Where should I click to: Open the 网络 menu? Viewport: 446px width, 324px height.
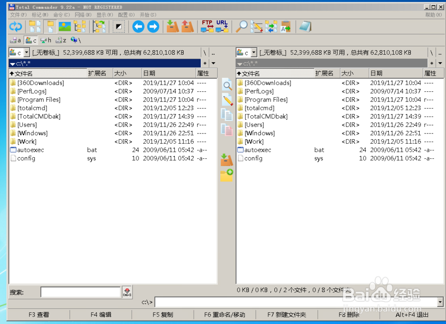(x=83, y=15)
